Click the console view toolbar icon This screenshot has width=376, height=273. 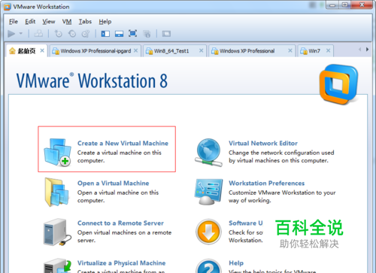(x=166, y=33)
